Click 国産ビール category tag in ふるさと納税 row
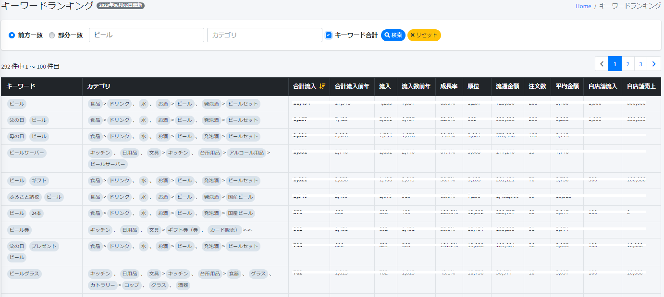Screen dimensions: 664x297 240,197
